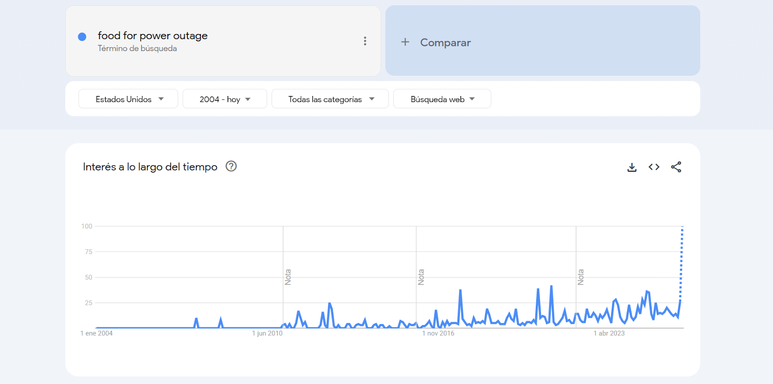Click the 'Interés a lo largo del tiempo' heading
Image resolution: width=773 pixels, height=384 pixels.
(150, 167)
